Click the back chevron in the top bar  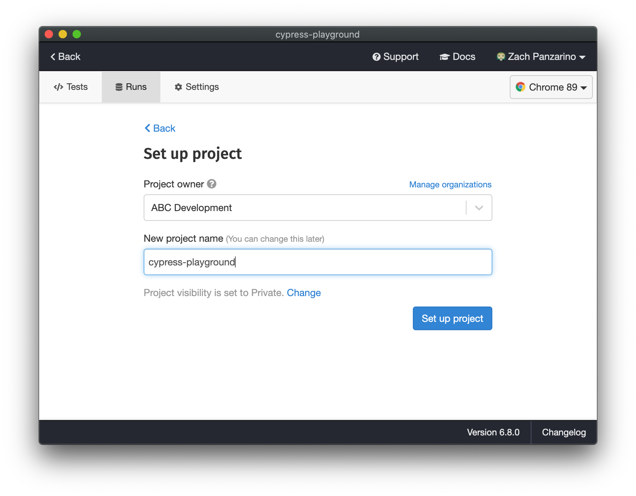point(53,56)
